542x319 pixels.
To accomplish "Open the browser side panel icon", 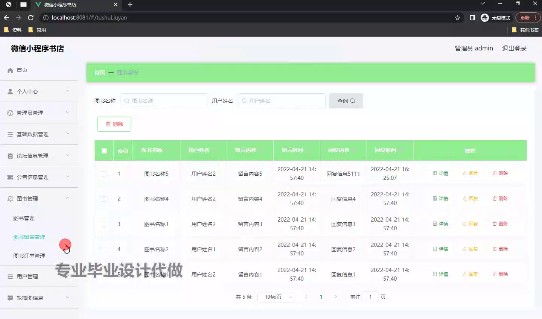I will coord(472,18).
